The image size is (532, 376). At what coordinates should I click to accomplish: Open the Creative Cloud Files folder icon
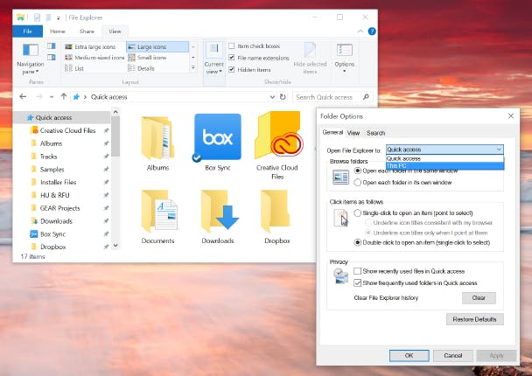point(277,136)
